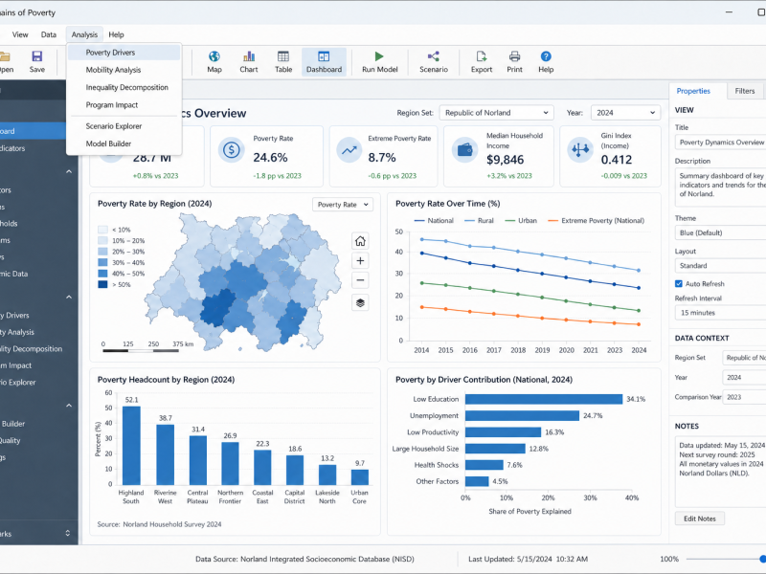Click 'Last Updated: 5/15/2024 10:32 AM' status text

tap(528, 559)
